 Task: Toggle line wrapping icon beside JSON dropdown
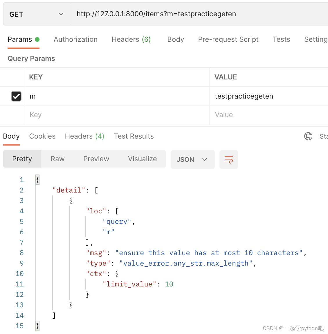point(229,159)
